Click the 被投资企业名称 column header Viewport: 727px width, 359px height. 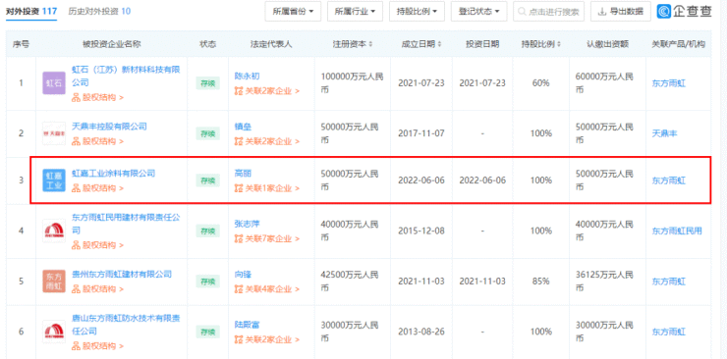point(112,44)
